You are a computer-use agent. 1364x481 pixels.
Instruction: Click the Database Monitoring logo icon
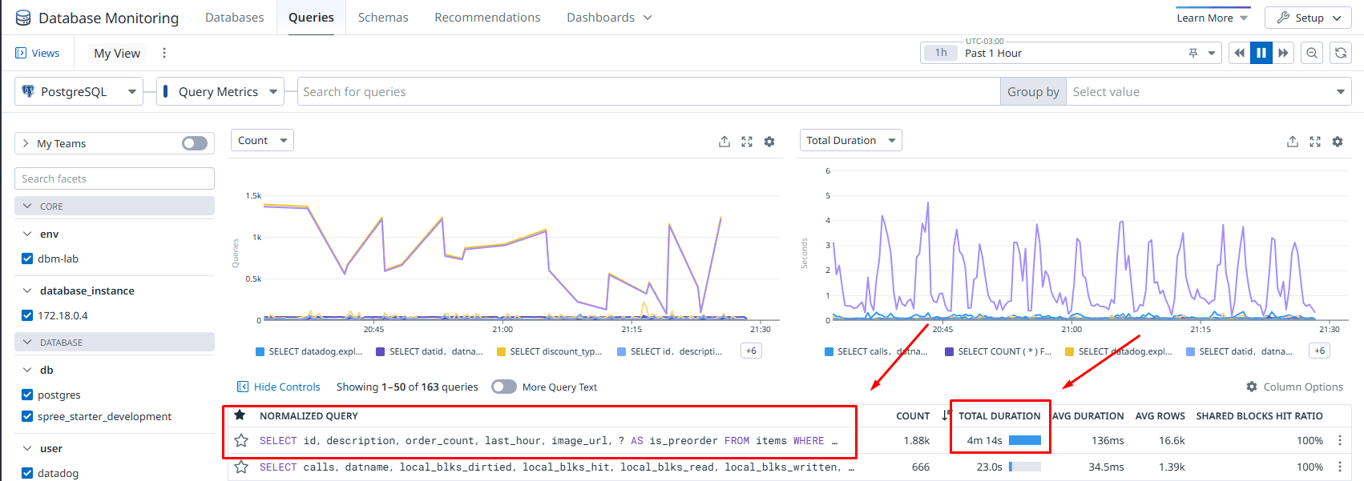point(23,18)
